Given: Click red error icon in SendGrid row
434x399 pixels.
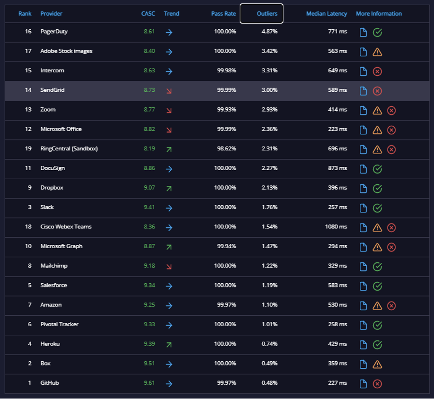Looking at the screenshot, I should click(377, 91).
